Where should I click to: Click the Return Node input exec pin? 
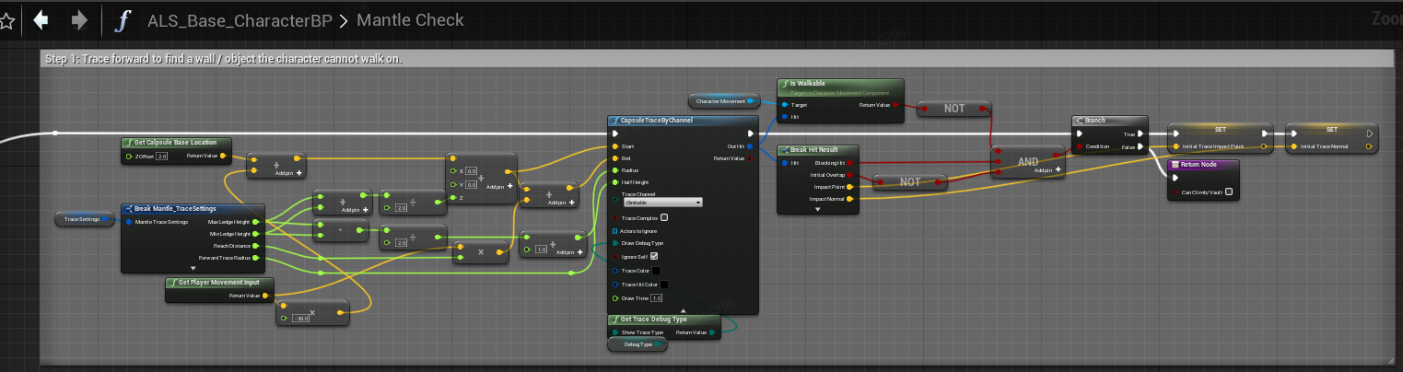pos(1175,178)
